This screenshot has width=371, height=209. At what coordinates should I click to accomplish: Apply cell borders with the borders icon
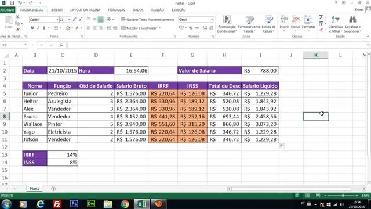56,28
